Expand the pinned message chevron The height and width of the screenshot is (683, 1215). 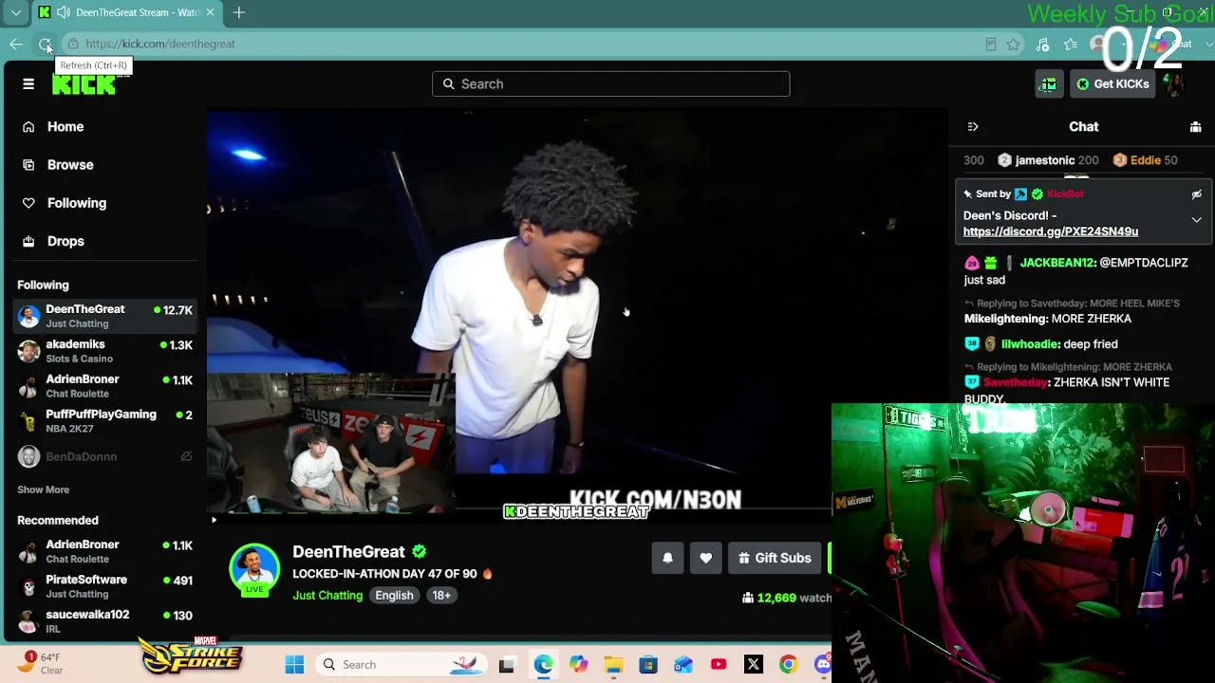click(x=1196, y=220)
